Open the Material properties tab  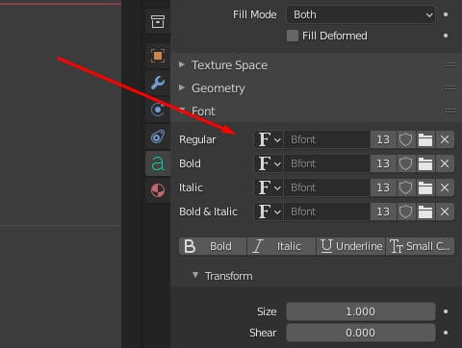click(x=158, y=190)
